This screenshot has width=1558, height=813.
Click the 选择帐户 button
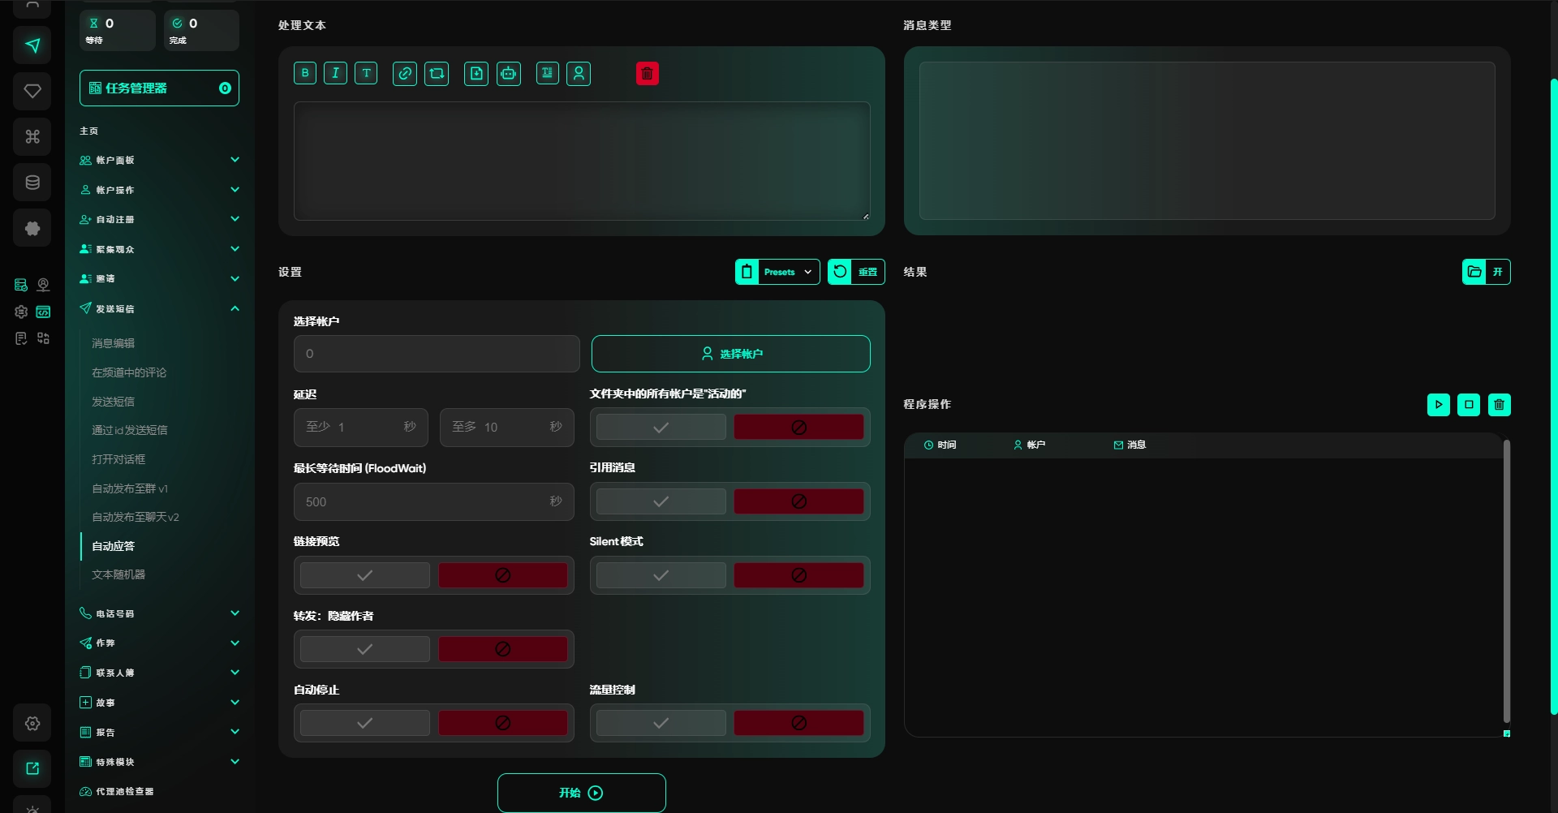click(731, 354)
